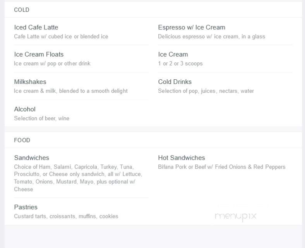This screenshot has height=248, width=305.
Task: Click 'Selection of pop, juices' description
Action: [206, 91]
